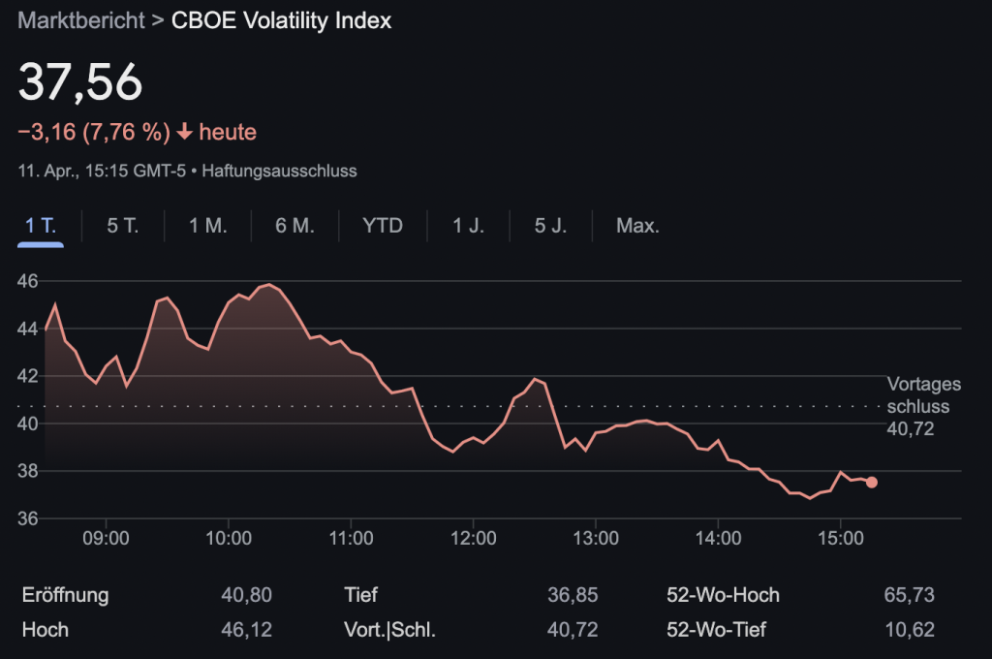Click the 12:00 time axis marker
The height and width of the screenshot is (659, 992).
473,540
